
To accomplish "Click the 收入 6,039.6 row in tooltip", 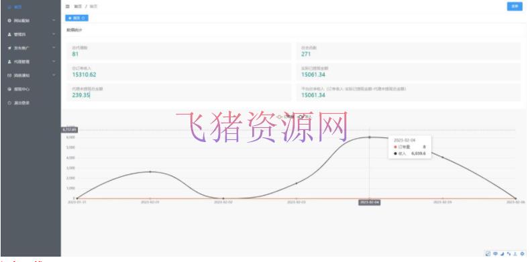I will (x=410, y=153).
